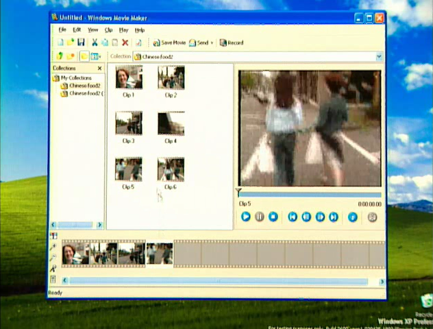The height and width of the screenshot is (329, 433).
Task: Select second storyboard clip
Action: tap(104, 254)
